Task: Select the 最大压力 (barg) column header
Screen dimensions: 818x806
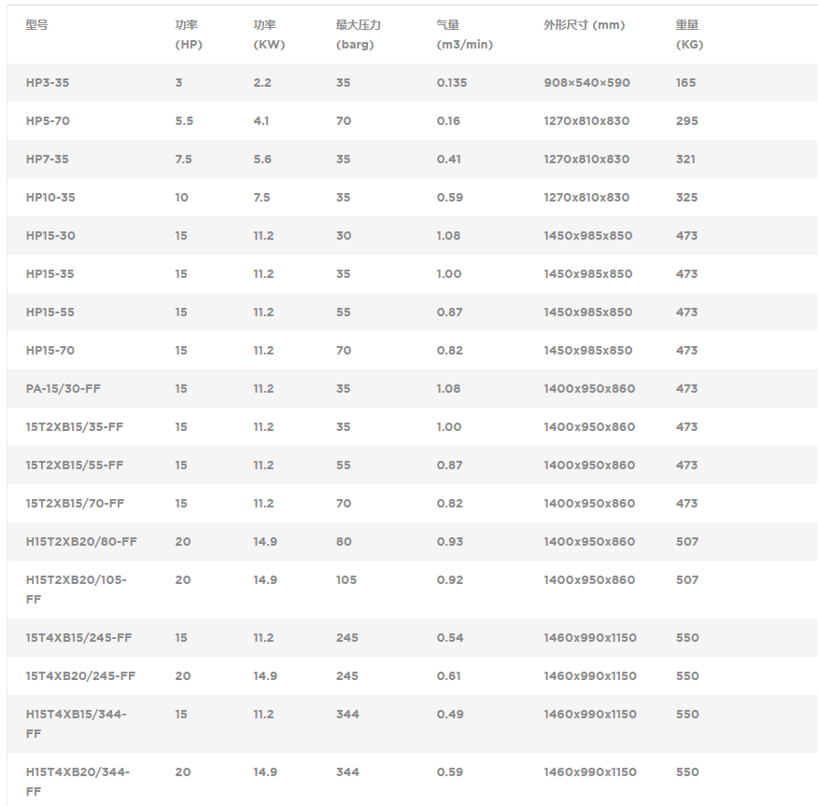Action: point(358,35)
